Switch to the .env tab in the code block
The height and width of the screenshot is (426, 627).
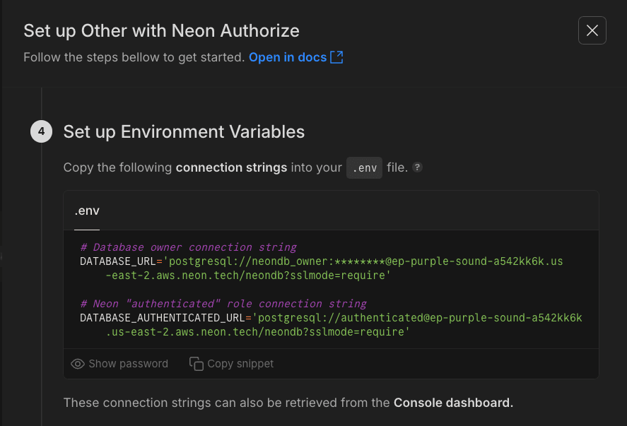coord(86,210)
